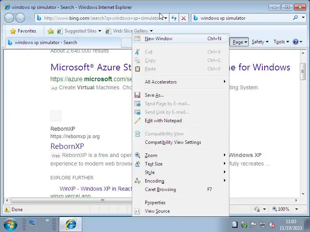Click the horizontal scrollbar left arrow
This screenshot has height=232, width=310.
point(7,200)
